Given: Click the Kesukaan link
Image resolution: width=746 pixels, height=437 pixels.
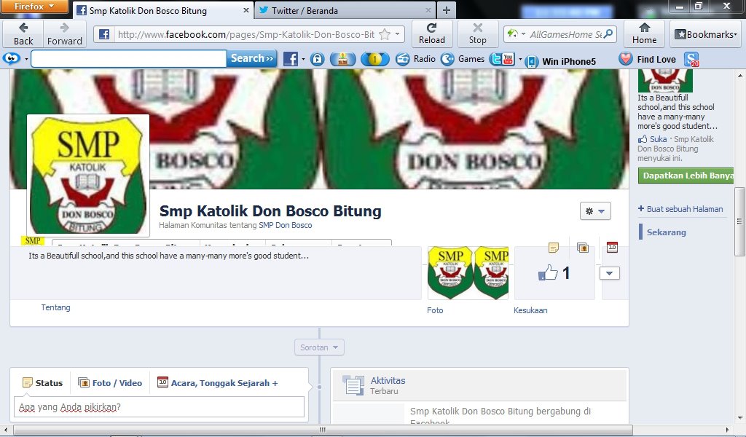Looking at the screenshot, I should tap(530, 310).
